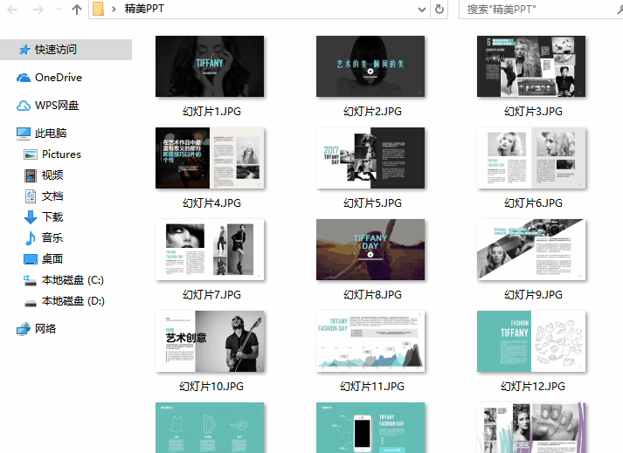Select thumbnail of 幻灯片8.JPG

370,250
